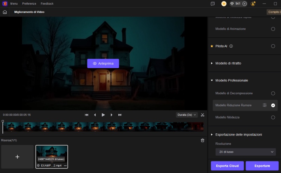
Task: Open the Preferenze menu
Action: 29,4
